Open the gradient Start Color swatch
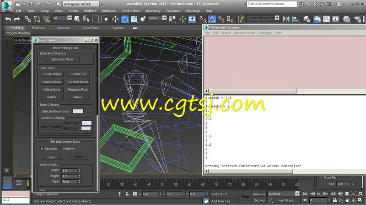 pos(87,123)
